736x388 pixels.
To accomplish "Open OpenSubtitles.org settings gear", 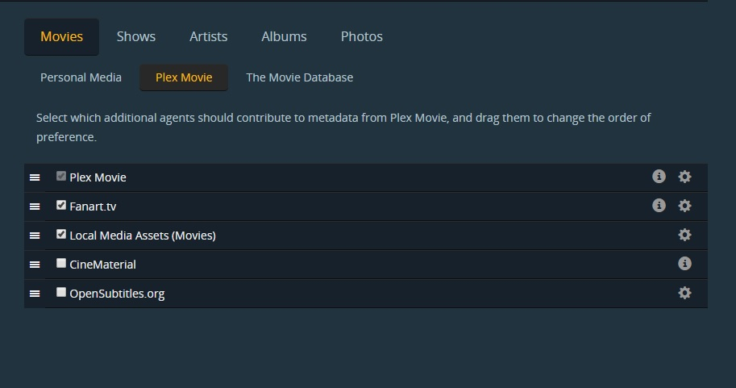I will 684,293.
